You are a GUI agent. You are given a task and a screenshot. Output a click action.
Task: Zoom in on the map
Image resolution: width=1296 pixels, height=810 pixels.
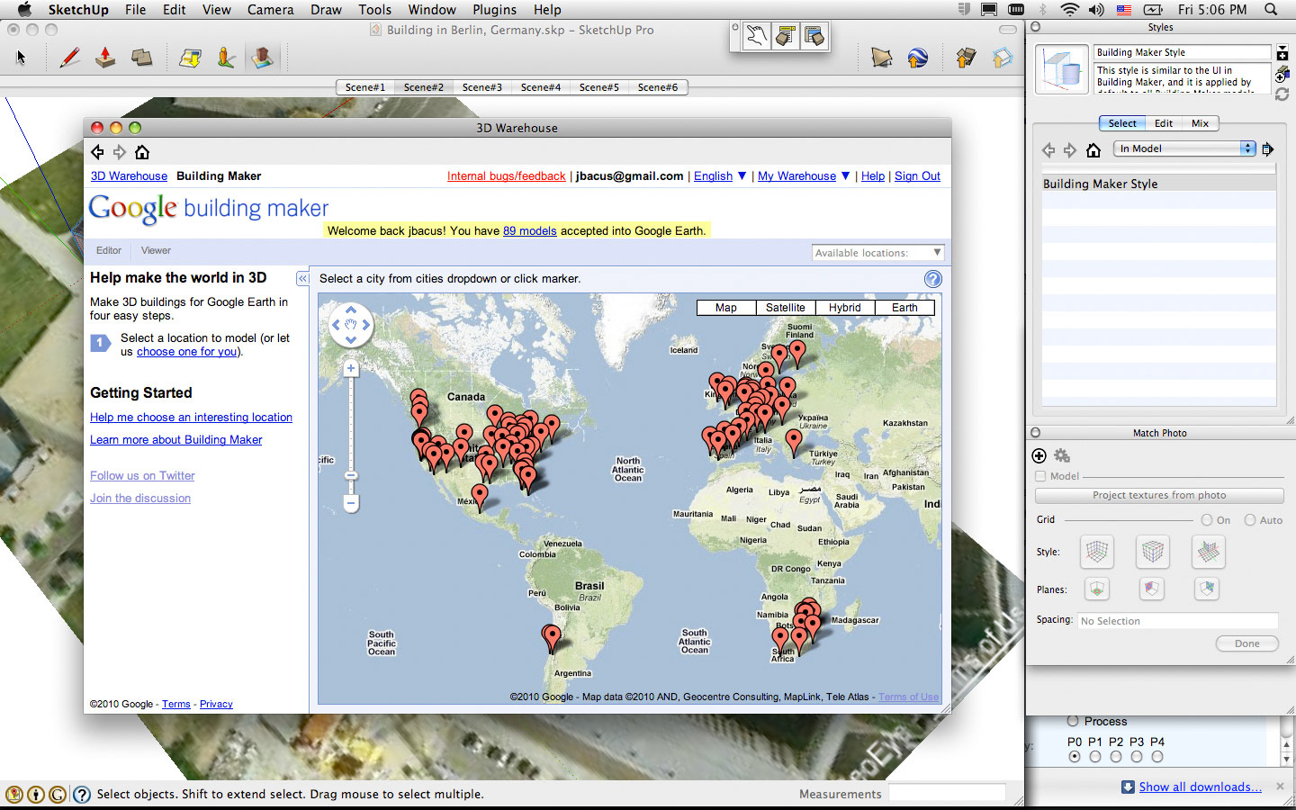tap(351, 368)
